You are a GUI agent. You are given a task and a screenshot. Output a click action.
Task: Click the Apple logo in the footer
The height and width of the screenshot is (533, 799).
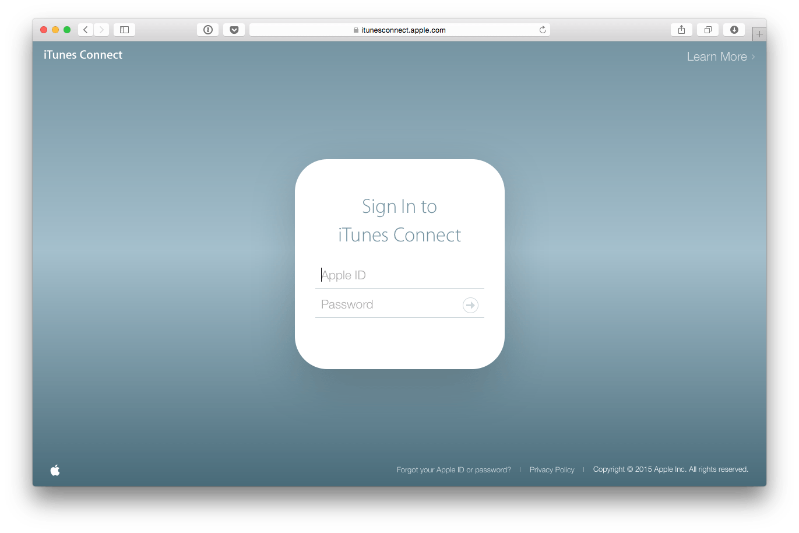point(54,469)
